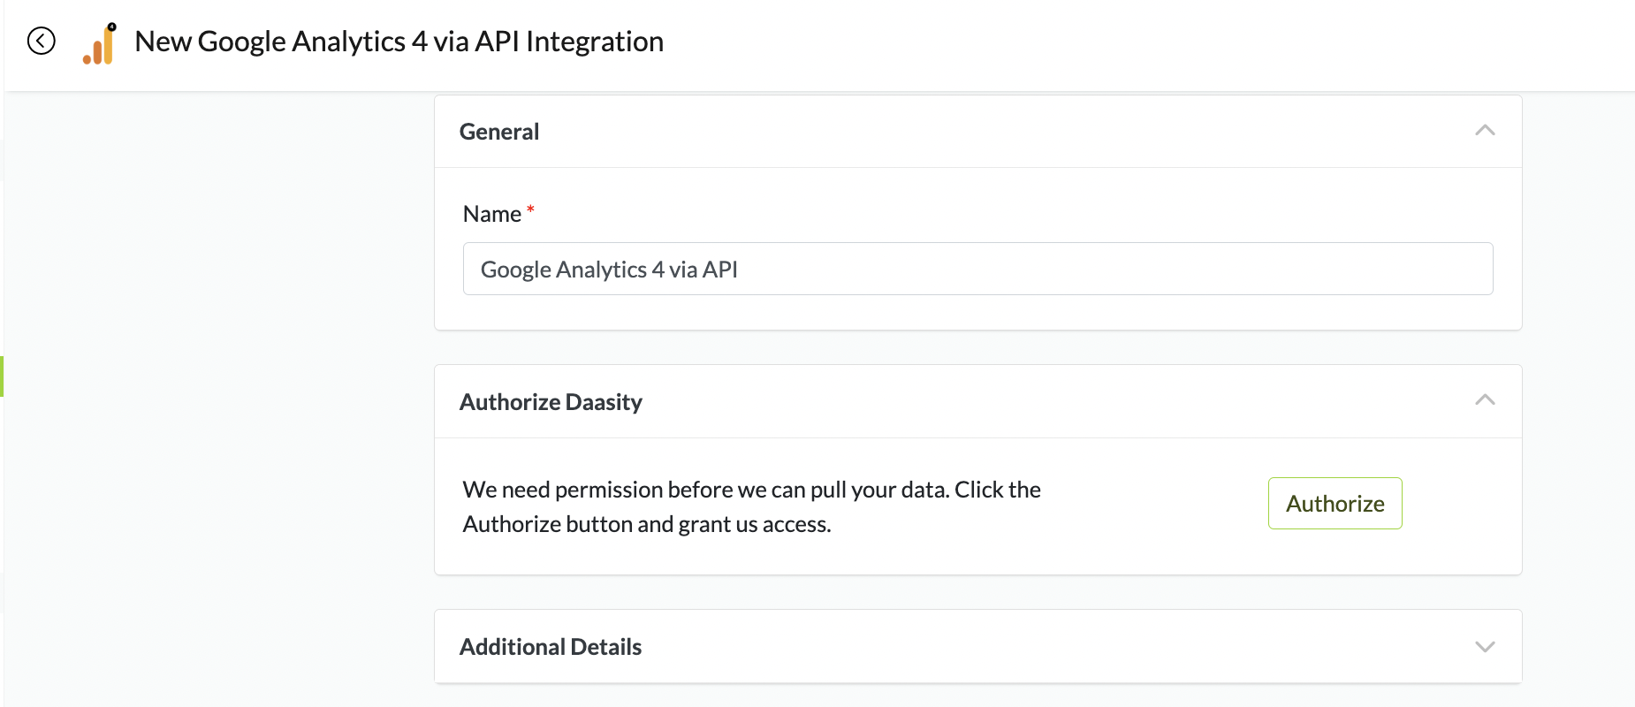Image resolution: width=1635 pixels, height=707 pixels.
Task: Click the page title "New Google Analytics 4 via API Integration"
Action: tap(399, 42)
